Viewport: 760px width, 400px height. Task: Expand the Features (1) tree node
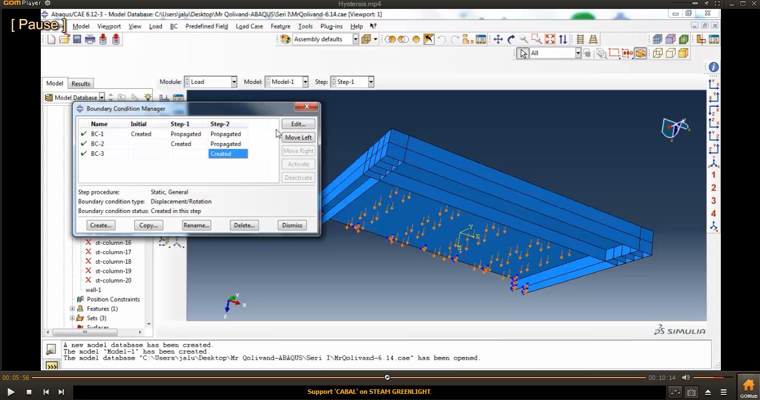tap(72, 308)
